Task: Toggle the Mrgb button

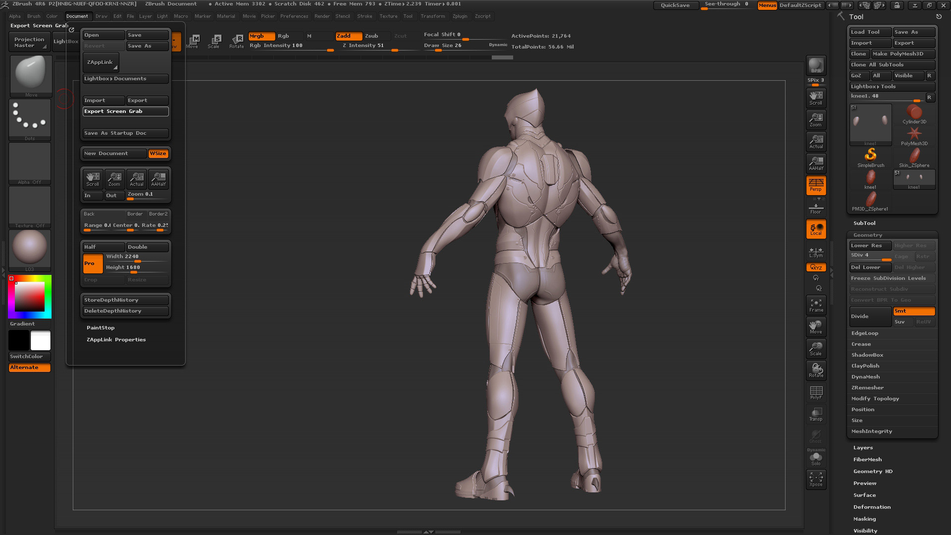Action: point(261,36)
